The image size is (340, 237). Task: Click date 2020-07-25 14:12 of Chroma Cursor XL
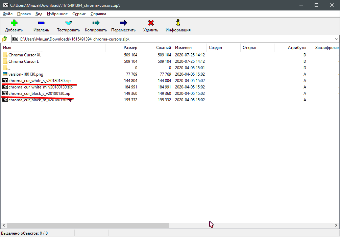(190, 55)
